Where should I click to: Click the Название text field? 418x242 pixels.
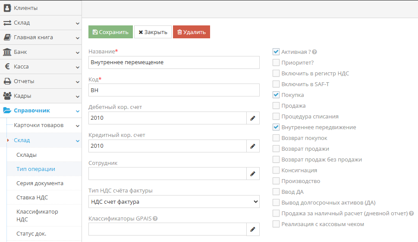pos(174,62)
